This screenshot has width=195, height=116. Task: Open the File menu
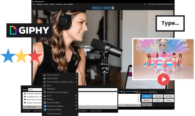point(34,4)
